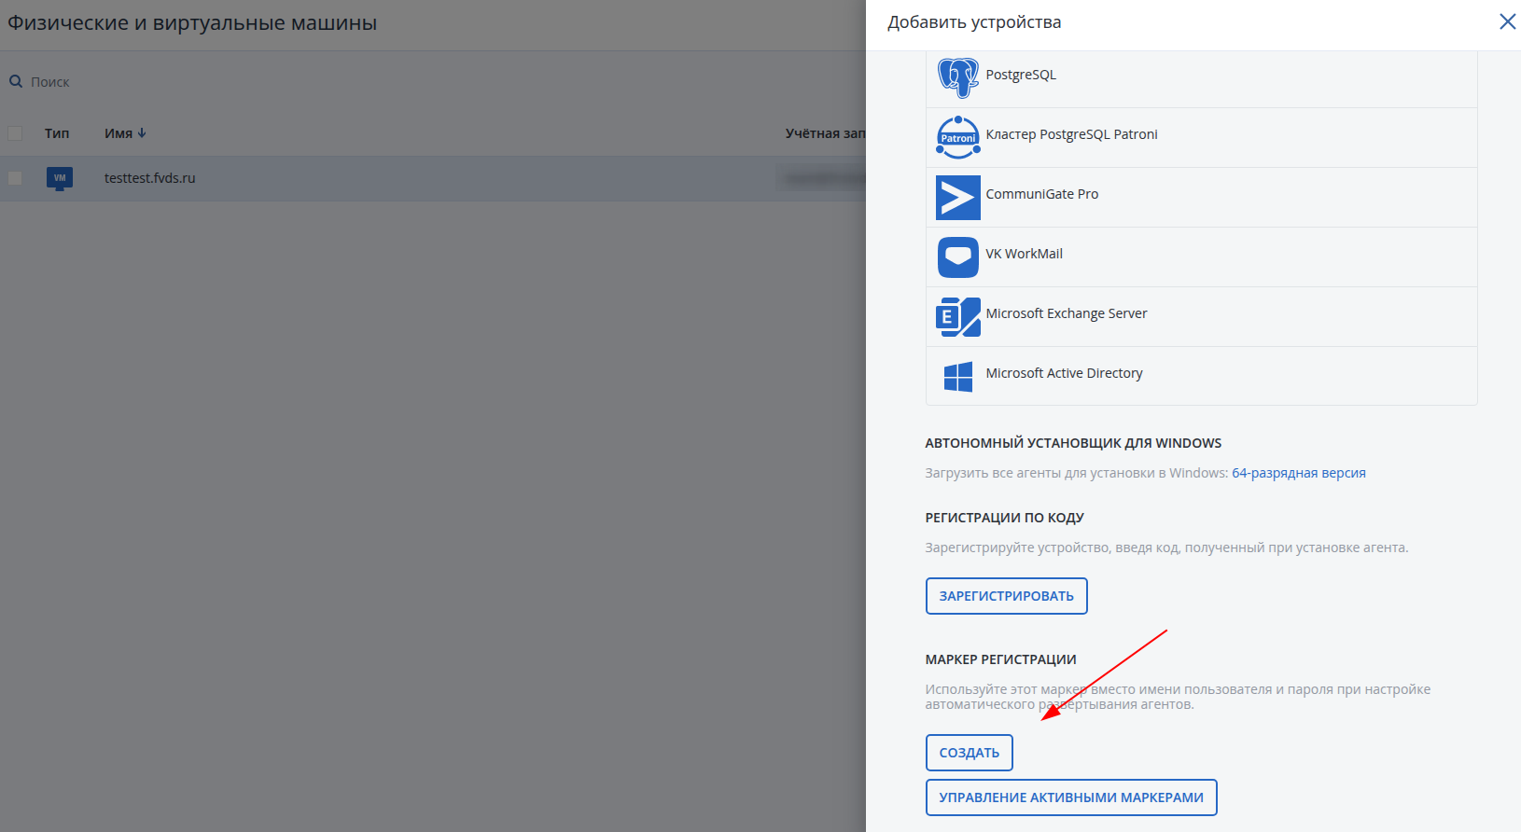Close the Добавить устройства panel
This screenshot has width=1521, height=832.
1507,21
